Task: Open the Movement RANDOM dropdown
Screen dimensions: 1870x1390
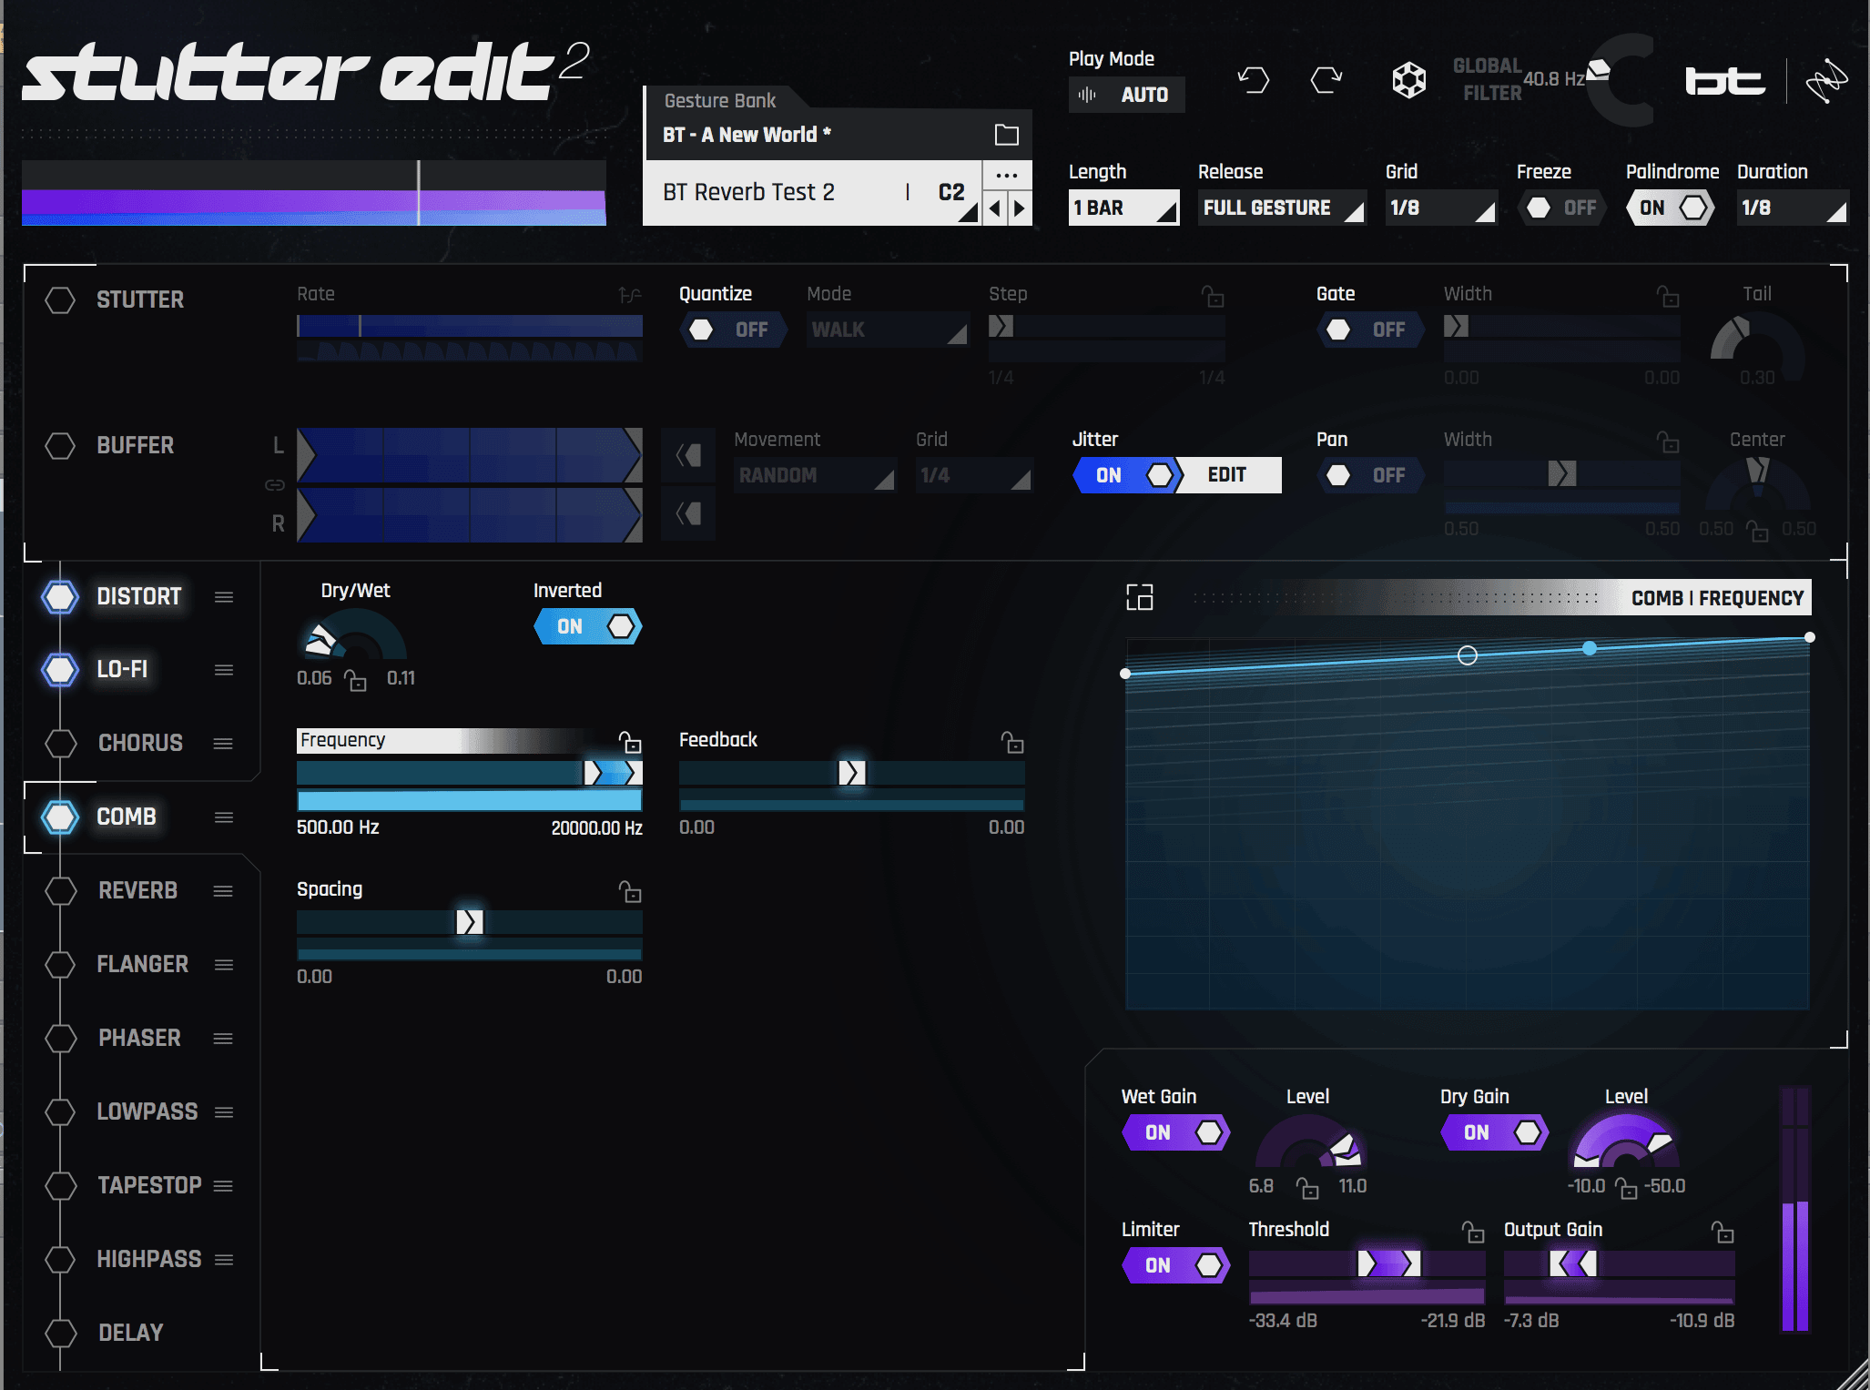Action: click(815, 475)
